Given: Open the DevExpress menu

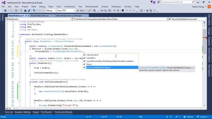Looking at the screenshot, I should pyautogui.click(x=116, y=7).
